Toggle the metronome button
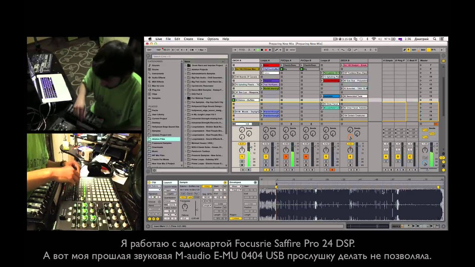The image size is (475, 267). [x=191, y=49]
